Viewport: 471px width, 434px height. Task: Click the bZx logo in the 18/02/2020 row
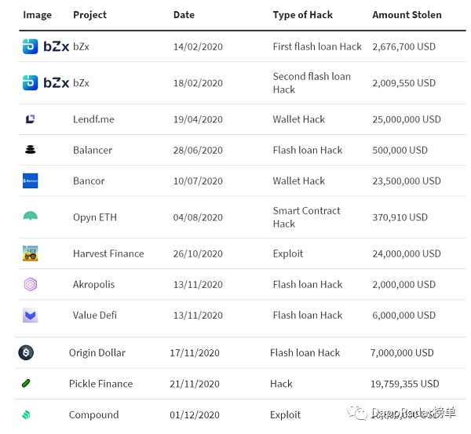(x=46, y=82)
